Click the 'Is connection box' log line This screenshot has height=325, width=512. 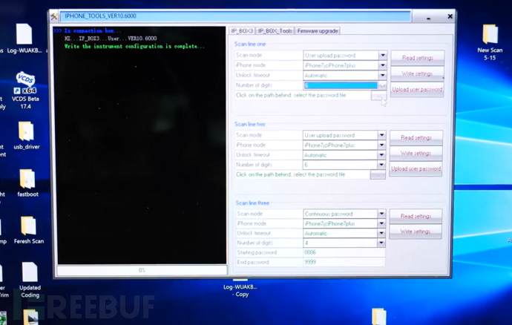coord(93,30)
